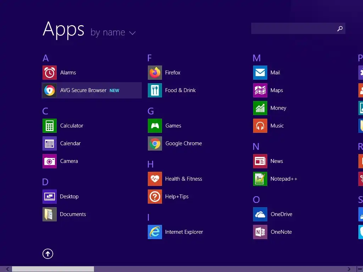Launch AVG Secure Browser icon
363x272 pixels.
50,90
